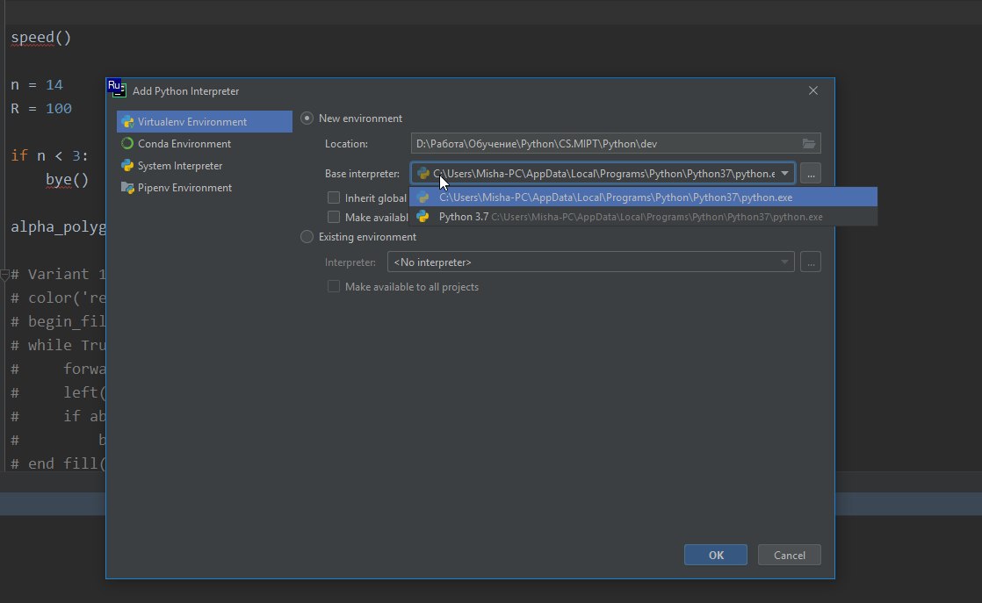Click the code fold marker beside Variant comment

pyautogui.click(x=4, y=274)
